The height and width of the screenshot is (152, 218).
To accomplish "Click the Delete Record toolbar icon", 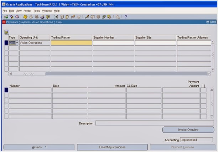I will 79,17.
